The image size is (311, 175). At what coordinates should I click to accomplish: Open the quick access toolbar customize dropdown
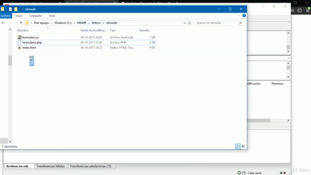click(20, 9)
